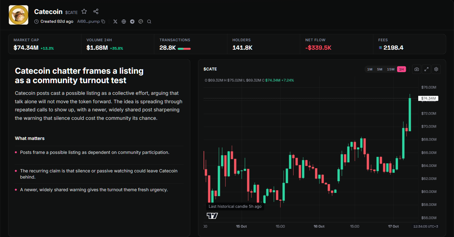Screen dimensions: 454x237
Task: Copy the Ai66...pump contract address
Action: (103, 21)
